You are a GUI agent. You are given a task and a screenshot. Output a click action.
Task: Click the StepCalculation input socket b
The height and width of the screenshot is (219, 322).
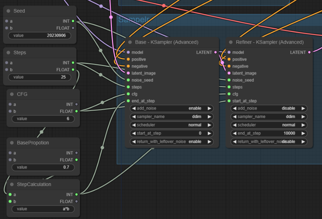click(10, 202)
